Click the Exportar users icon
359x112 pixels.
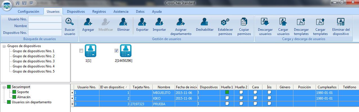(x=142, y=22)
